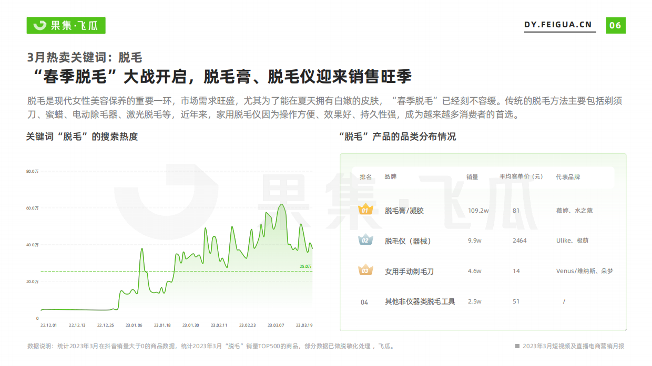Click the green 06 page number badge
The width and height of the screenshot is (652, 366).
615,24
